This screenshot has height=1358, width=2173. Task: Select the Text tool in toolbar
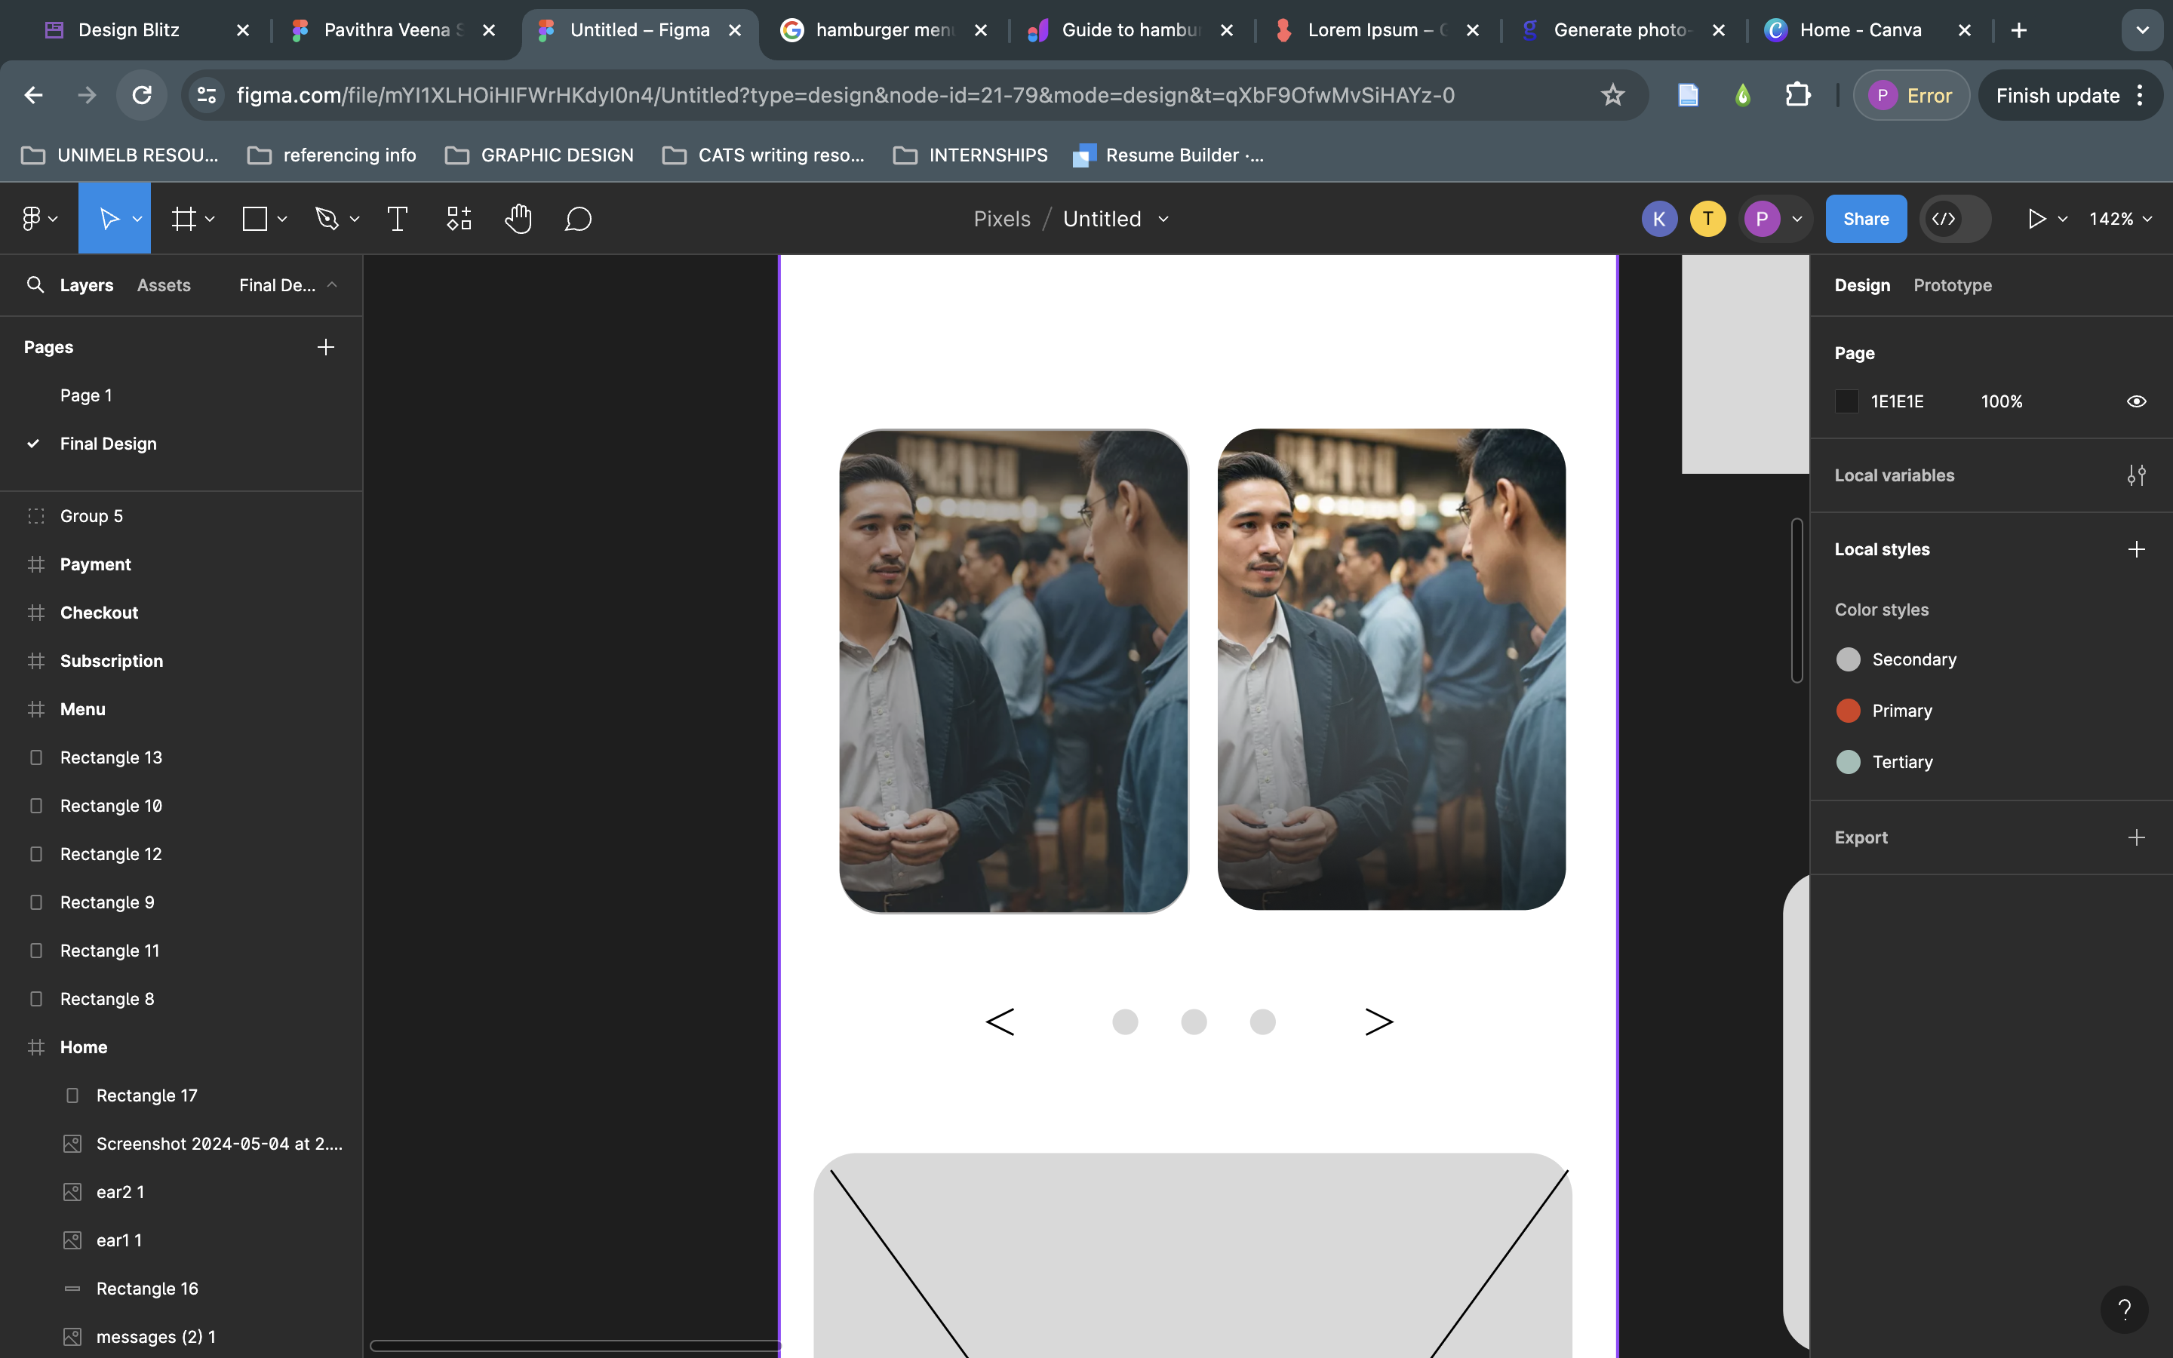(397, 218)
